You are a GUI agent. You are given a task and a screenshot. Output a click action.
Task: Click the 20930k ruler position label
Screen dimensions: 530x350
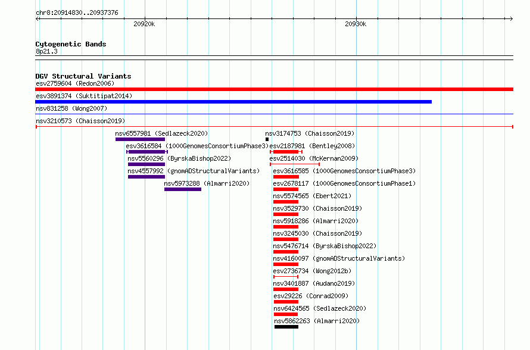pyautogui.click(x=356, y=24)
